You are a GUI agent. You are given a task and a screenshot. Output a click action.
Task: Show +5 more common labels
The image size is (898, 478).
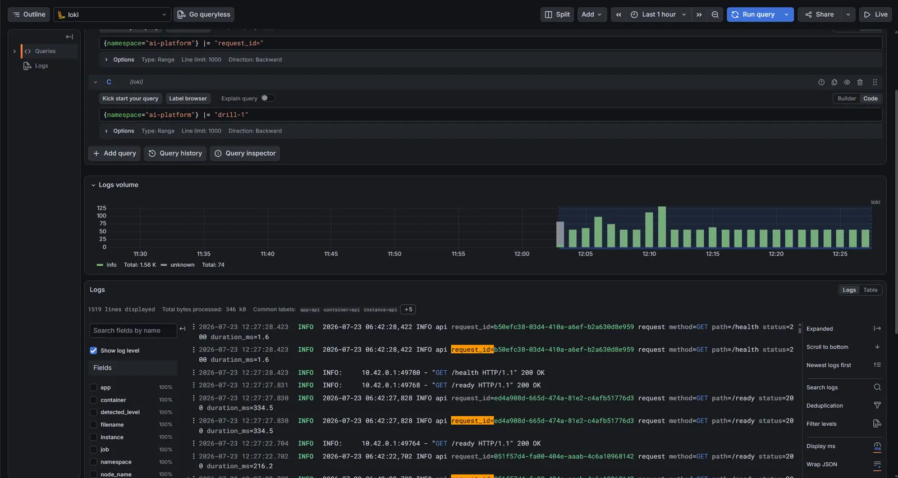[x=408, y=309]
